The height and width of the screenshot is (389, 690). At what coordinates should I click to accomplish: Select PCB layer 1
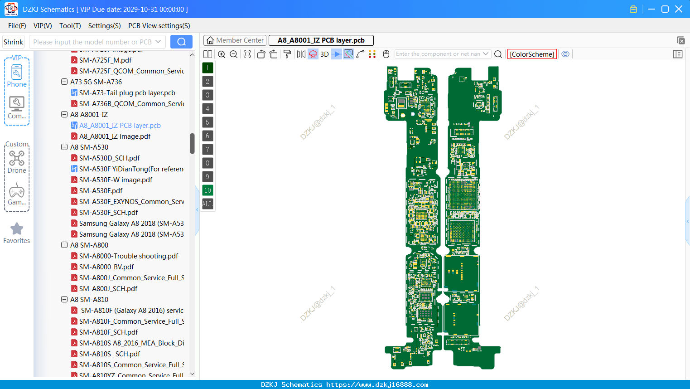[207, 68]
